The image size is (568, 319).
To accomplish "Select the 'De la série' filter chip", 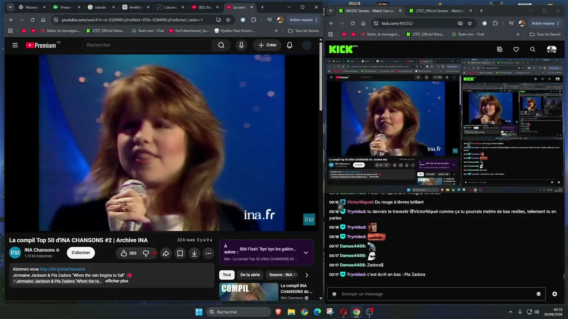I will coord(250,275).
